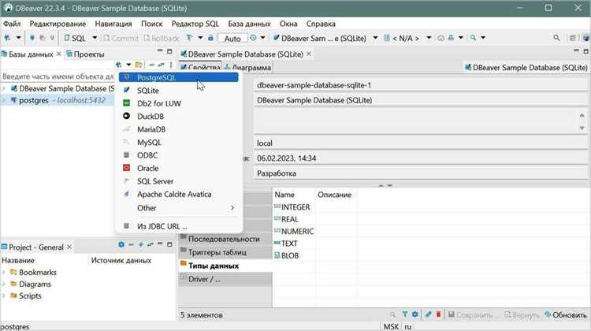The width and height of the screenshot is (591, 331).
Task: Choose SQL Server from connection list
Action: point(178,181)
